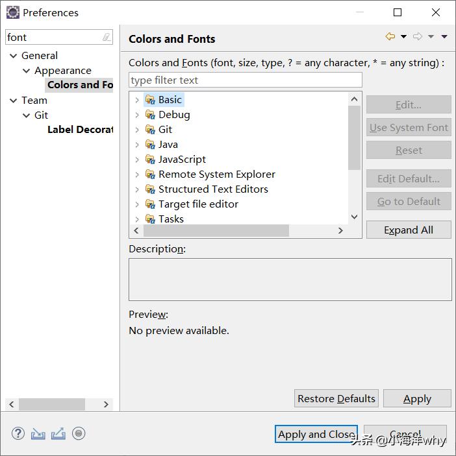Viewport: 456px width, 456px height.
Task: Select the Appearance preferences entry
Action: click(63, 71)
